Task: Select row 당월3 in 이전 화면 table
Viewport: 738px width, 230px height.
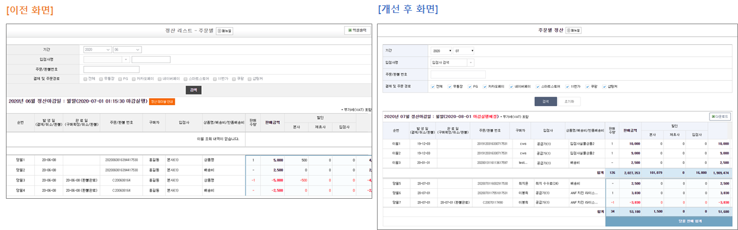Action: pos(189,180)
